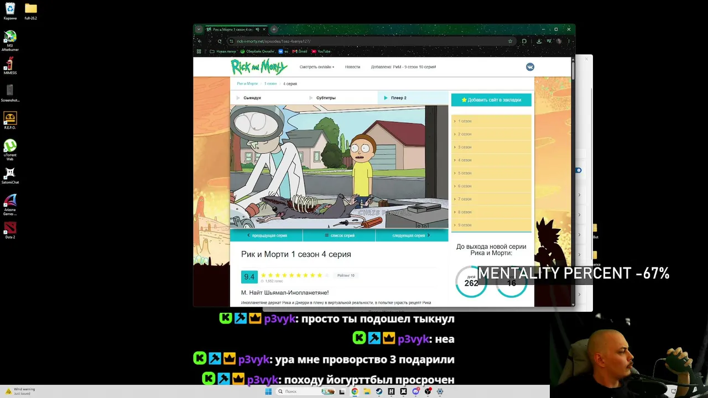The height and width of the screenshot is (398, 708).
Task: Open File Explorer from the taskbar
Action: [367, 391]
